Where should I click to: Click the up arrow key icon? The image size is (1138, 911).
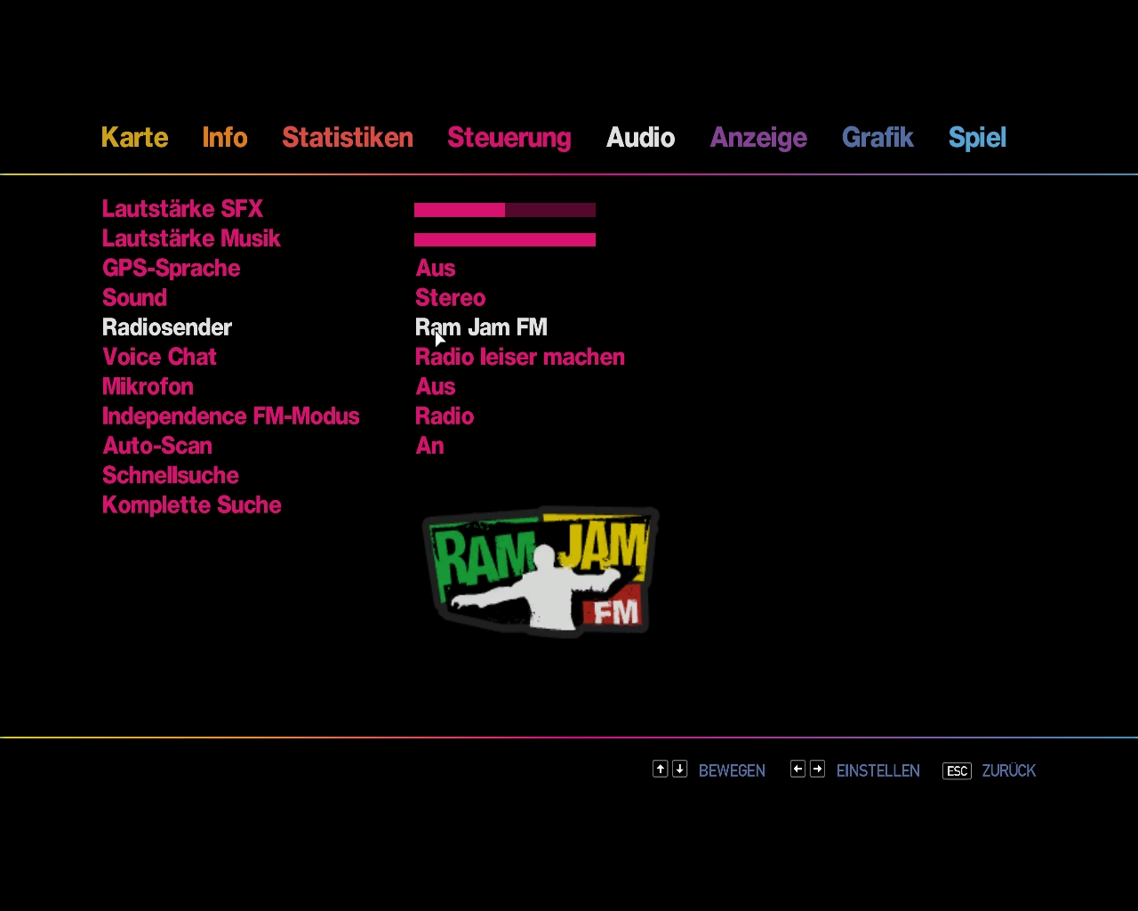(x=660, y=770)
